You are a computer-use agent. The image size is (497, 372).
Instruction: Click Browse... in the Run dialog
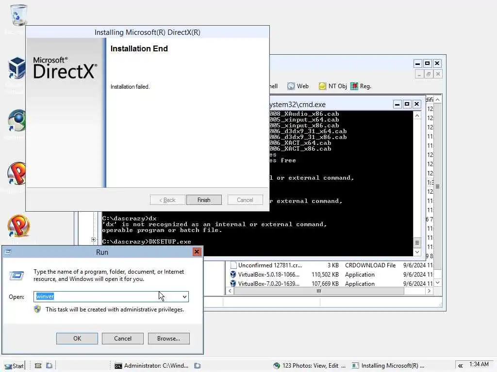point(168,339)
